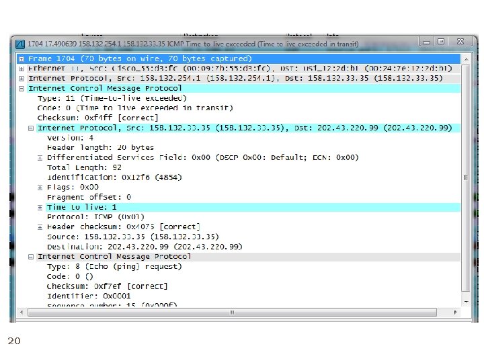Select 'Checksum: 0xf7ef [correct]' row
The image size is (484, 363).
point(107,286)
